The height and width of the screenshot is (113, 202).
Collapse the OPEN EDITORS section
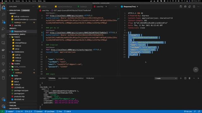[x=8, y=10]
